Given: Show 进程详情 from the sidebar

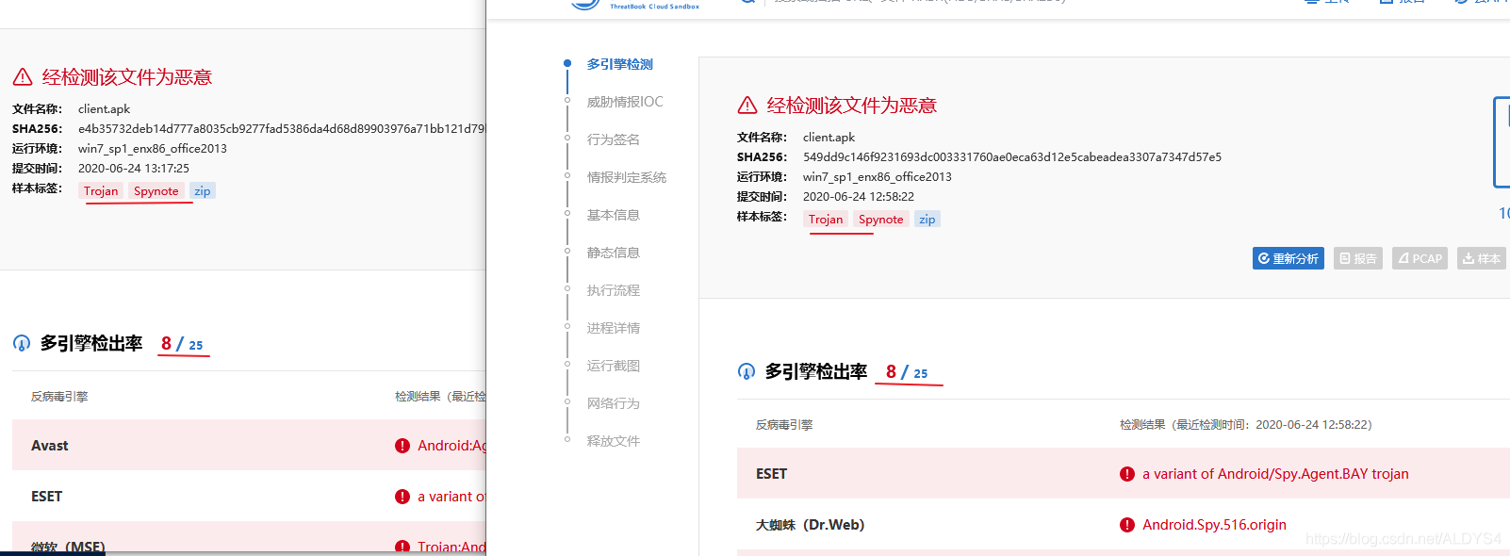Looking at the screenshot, I should click(x=614, y=328).
